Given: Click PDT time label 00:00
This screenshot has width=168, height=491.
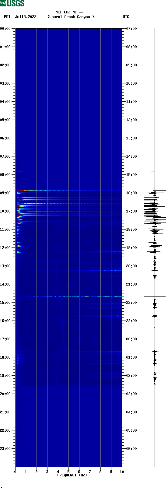Looking at the screenshot, I should click(x=5, y=29).
